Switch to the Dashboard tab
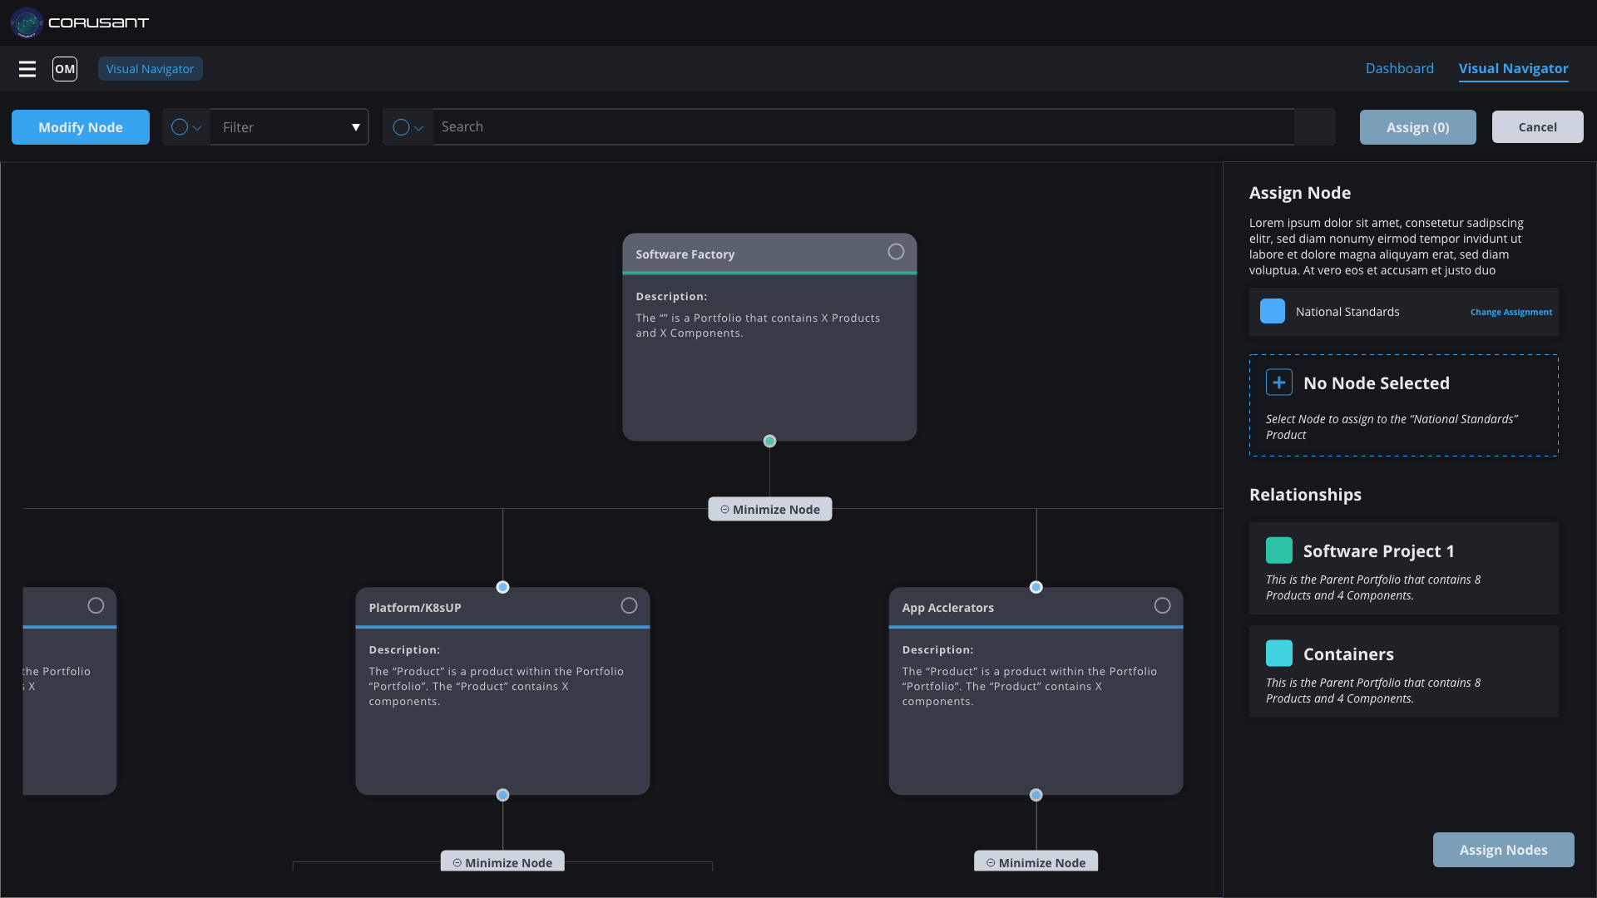The image size is (1597, 898). [1399, 68]
